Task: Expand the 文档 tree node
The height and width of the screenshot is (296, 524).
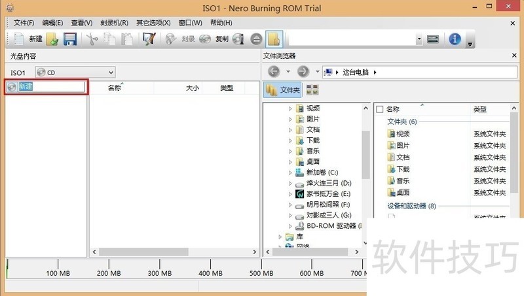Action: (290, 129)
